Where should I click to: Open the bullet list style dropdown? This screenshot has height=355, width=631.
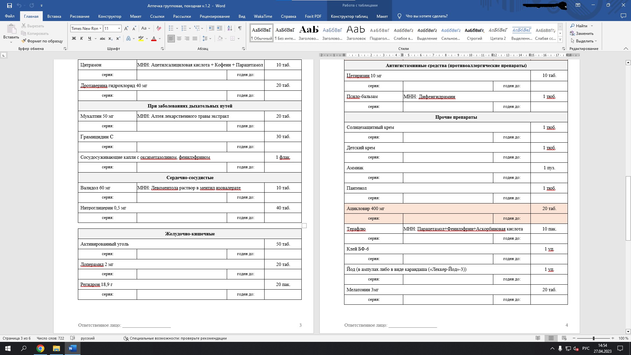pyautogui.click(x=177, y=29)
